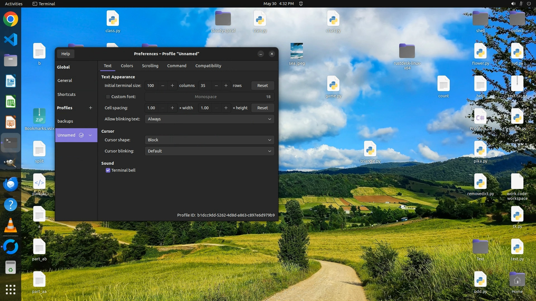Disable the Terminal bell checkbox
This screenshot has width=536, height=301.
(108, 170)
